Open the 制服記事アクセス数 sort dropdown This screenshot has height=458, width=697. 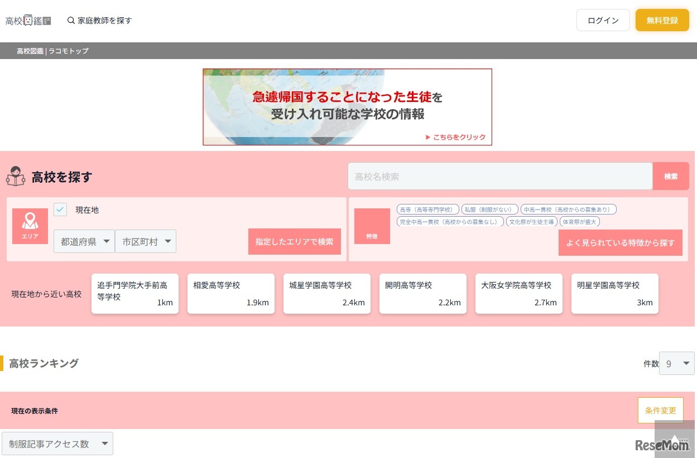pos(57,444)
